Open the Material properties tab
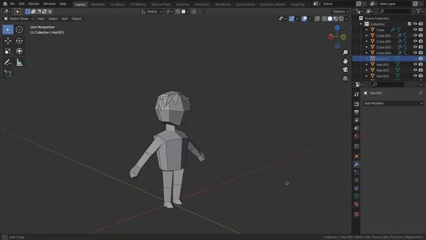426x240 pixels. pos(357,204)
